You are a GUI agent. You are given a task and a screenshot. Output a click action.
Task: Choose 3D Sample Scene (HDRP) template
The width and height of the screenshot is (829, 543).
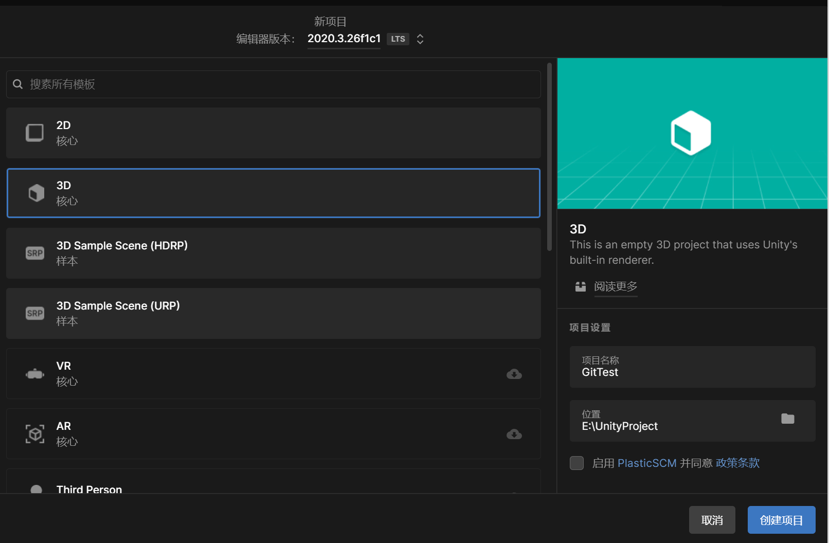274,253
